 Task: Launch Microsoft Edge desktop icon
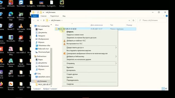tap(11, 16)
